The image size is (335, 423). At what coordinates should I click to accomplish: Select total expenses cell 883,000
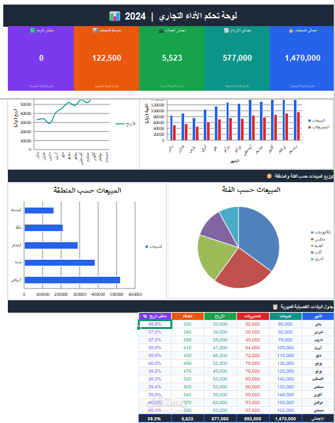tap(253, 418)
